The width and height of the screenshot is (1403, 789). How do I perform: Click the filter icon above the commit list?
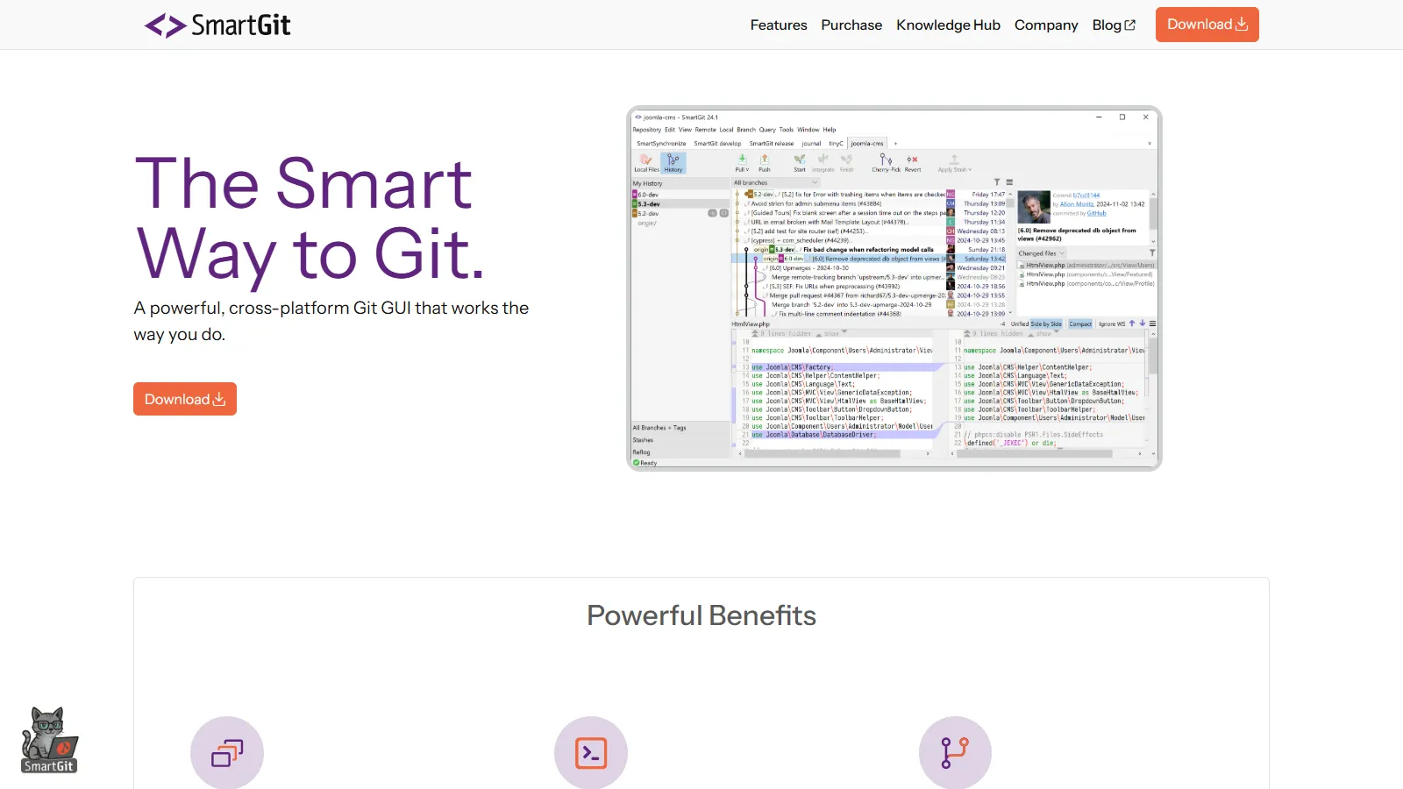click(x=996, y=181)
